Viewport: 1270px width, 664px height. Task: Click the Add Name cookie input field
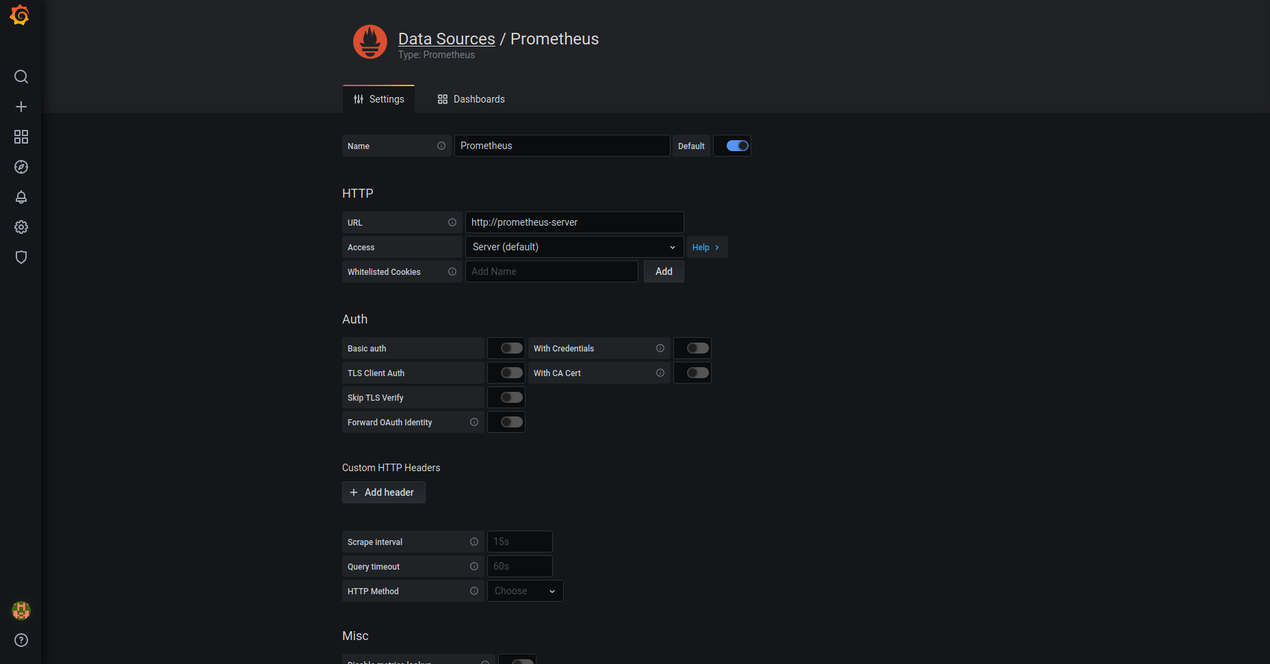pos(552,271)
